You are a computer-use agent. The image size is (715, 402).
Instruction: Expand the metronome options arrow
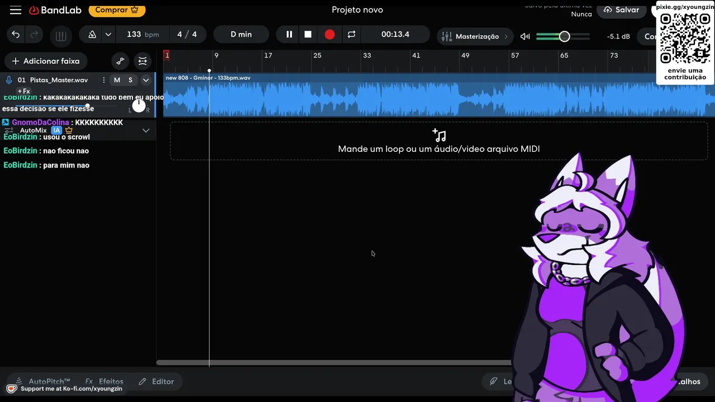108,35
